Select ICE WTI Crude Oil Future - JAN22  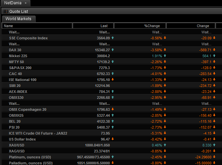click(38, 133)
